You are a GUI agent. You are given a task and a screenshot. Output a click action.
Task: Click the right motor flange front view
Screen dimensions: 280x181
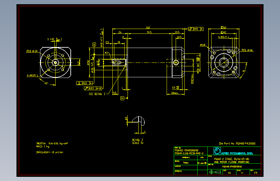tap(224, 62)
